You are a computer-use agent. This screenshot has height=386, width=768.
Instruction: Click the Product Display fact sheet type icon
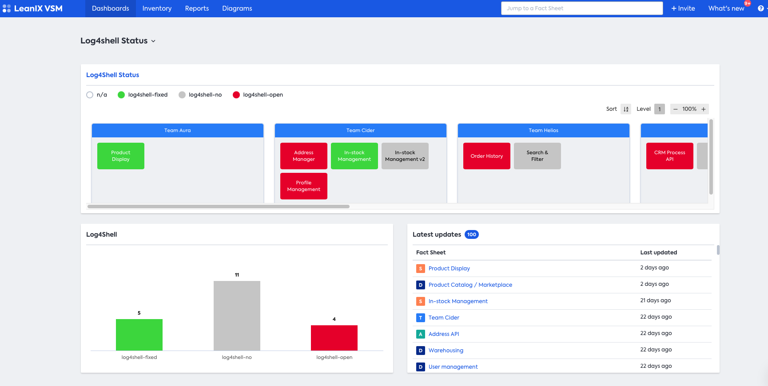pyautogui.click(x=421, y=269)
